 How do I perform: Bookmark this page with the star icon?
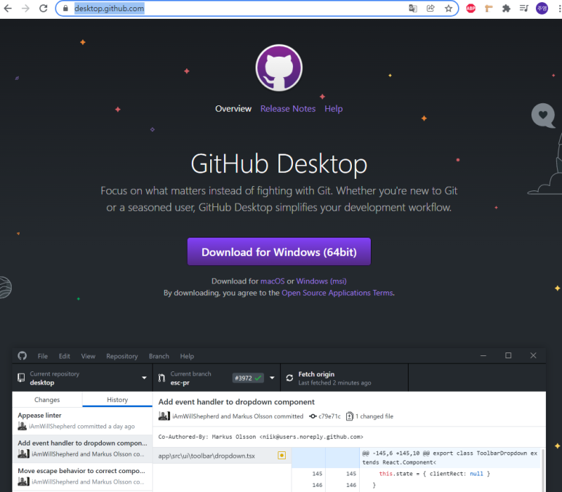pos(449,8)
